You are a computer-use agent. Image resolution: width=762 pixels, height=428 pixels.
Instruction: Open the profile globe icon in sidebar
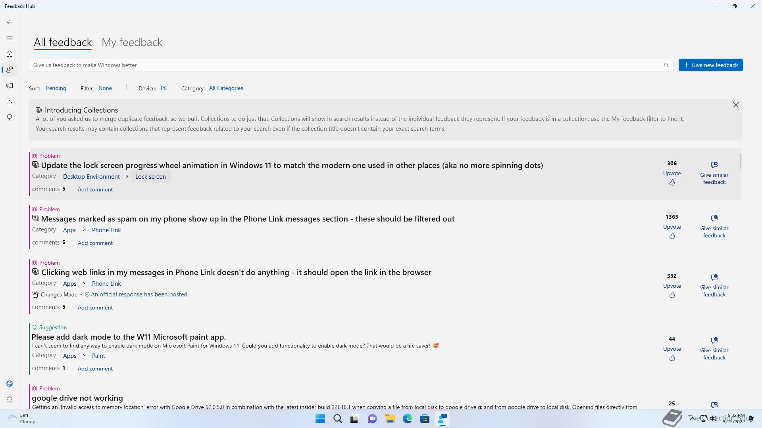click(10, 384)
